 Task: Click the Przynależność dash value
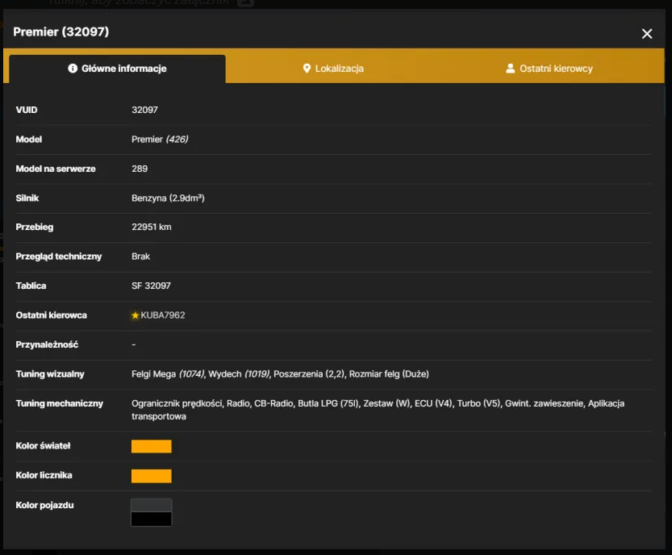(x=134, y=344)
